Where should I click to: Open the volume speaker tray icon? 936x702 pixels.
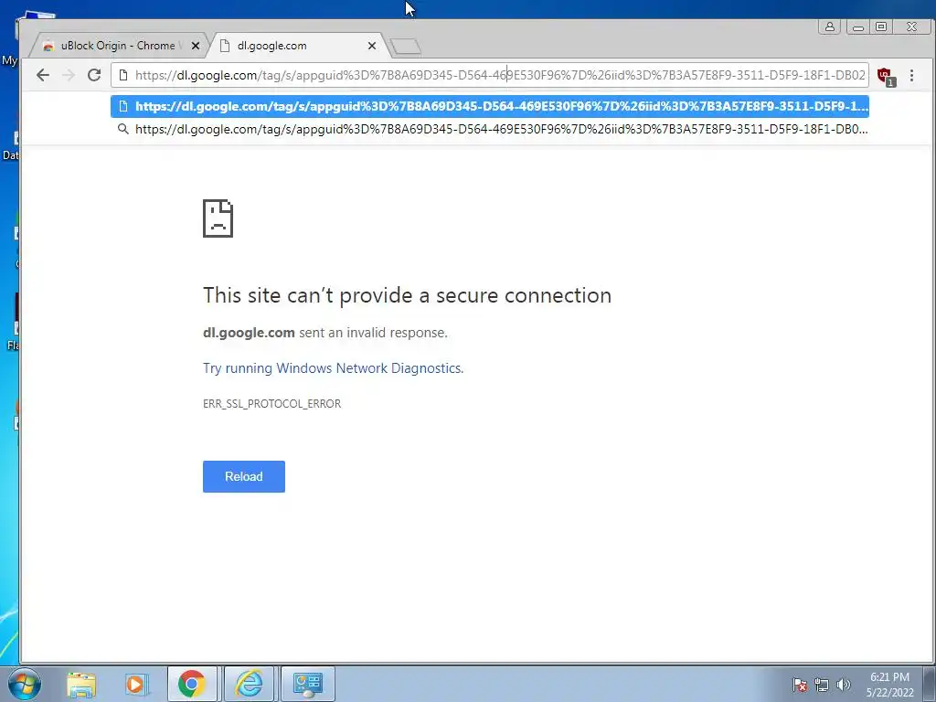(844, 685)
